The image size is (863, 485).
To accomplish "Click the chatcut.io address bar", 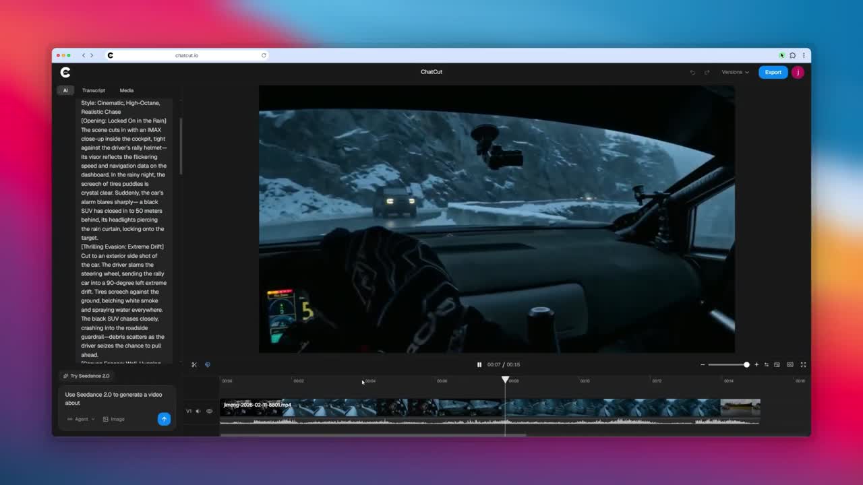I will pos(187,55).
